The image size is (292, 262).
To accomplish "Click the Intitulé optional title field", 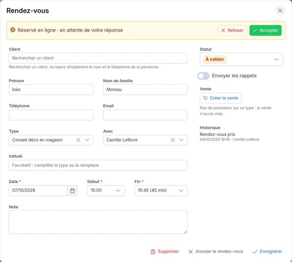I will (98, 165).
